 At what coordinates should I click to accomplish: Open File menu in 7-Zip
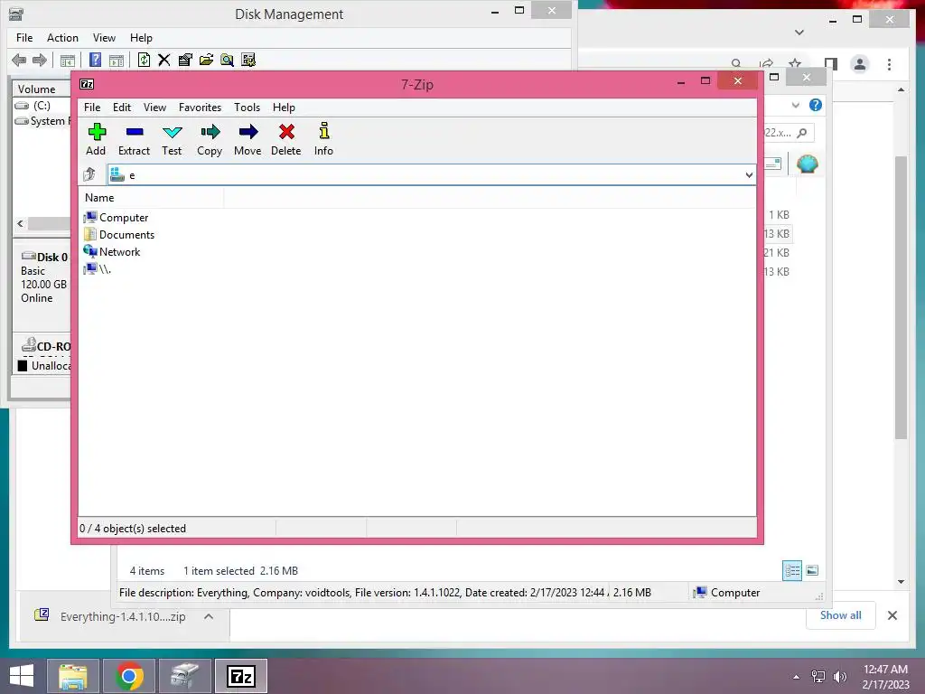tap(92, 108)
